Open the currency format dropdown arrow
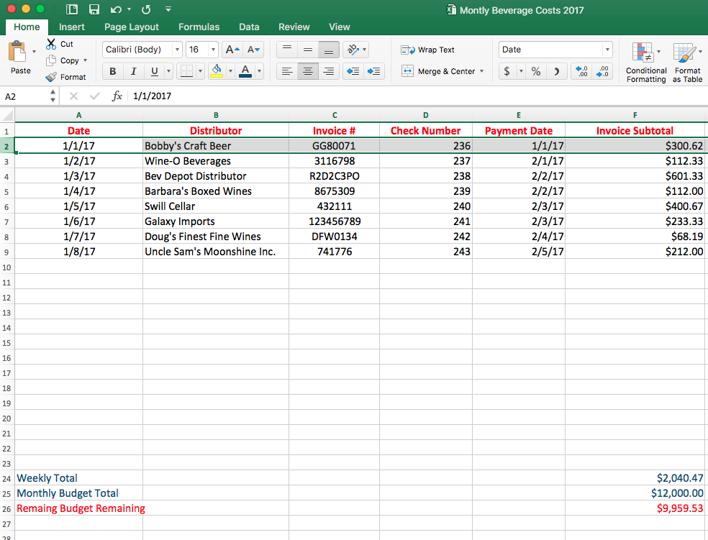This screenshot has height=540, width=708. point(521,71)
